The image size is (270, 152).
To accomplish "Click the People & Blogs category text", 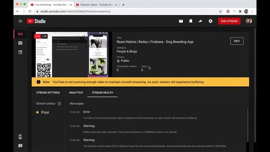I will (x=127, y=52).
